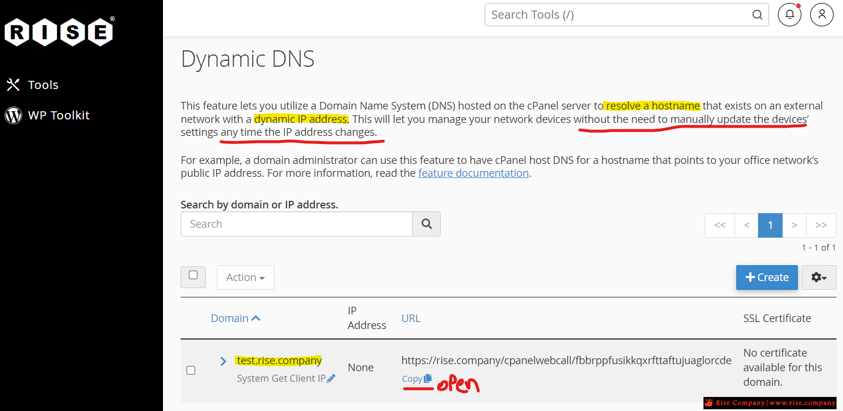843x411 pixels.
Task: Go to the next results page
Action: point(794,225)
